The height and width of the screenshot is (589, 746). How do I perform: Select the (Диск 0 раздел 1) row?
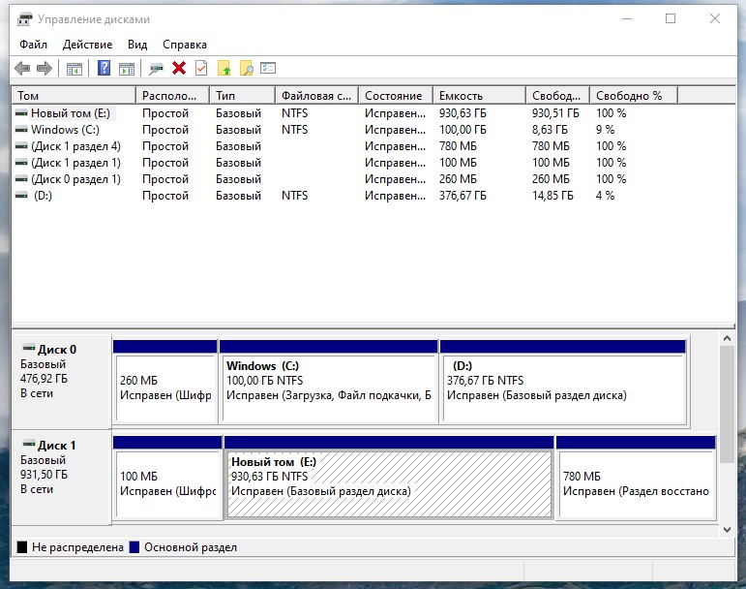tap(373, 179)
